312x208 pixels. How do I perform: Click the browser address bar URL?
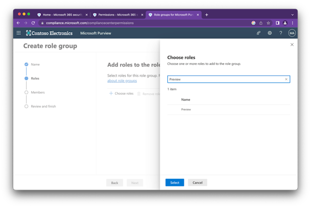coord(90,23)
